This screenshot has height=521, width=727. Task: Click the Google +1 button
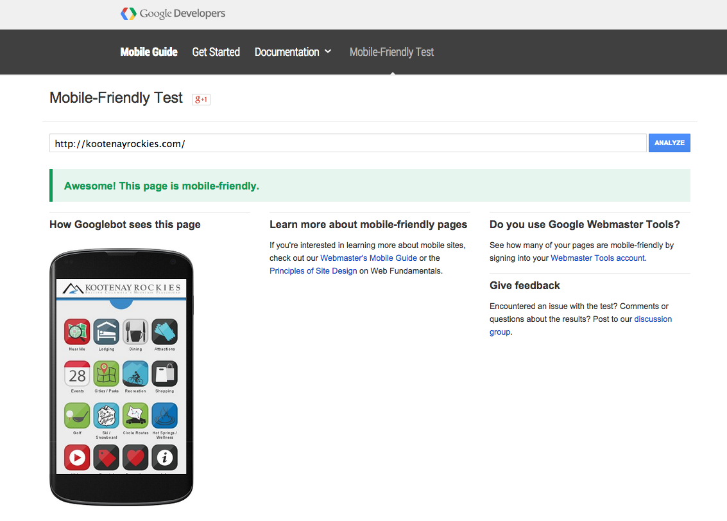(x=201, y=100)
